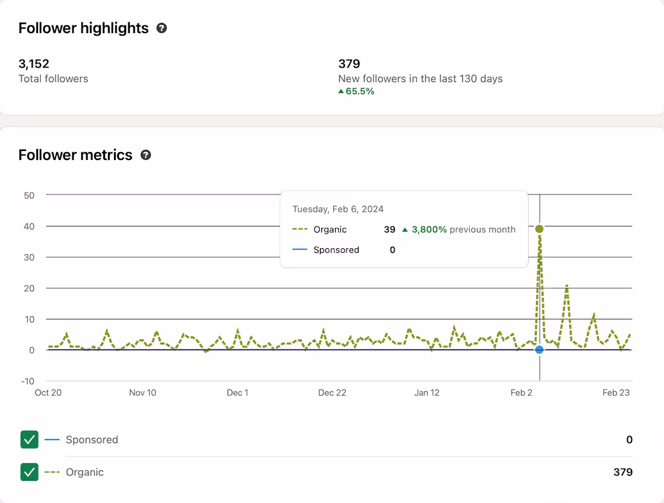664x503 pixels.
Task: Click the Organic legend label text
Action: (85, 472)
